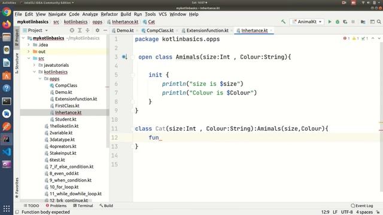Click UTF-8 encoding in status bar
This screenshot has width=383, height=215.
pyautogui.click(x=347, y=212)
